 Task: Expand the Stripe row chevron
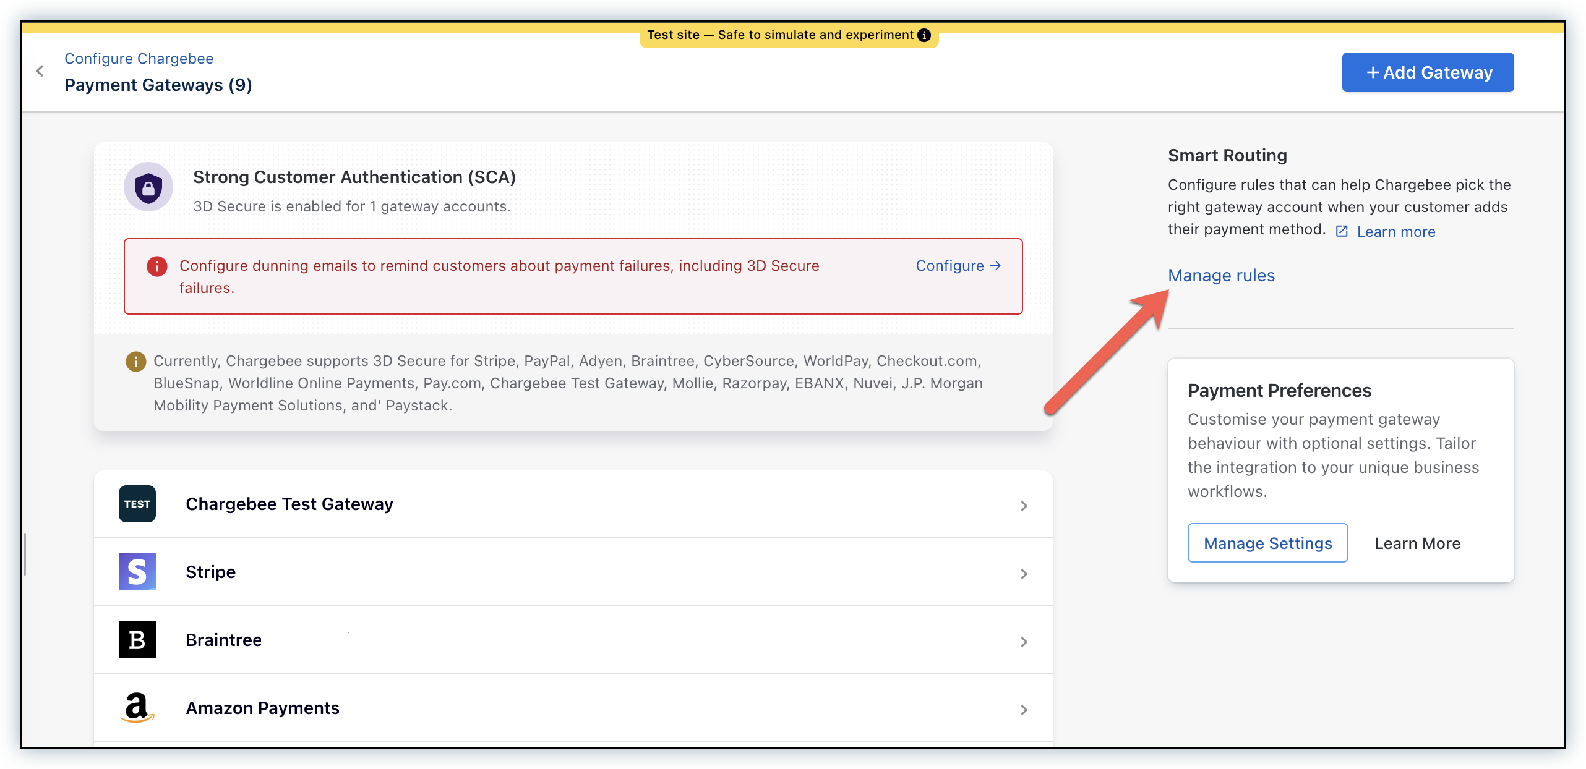1024,574
